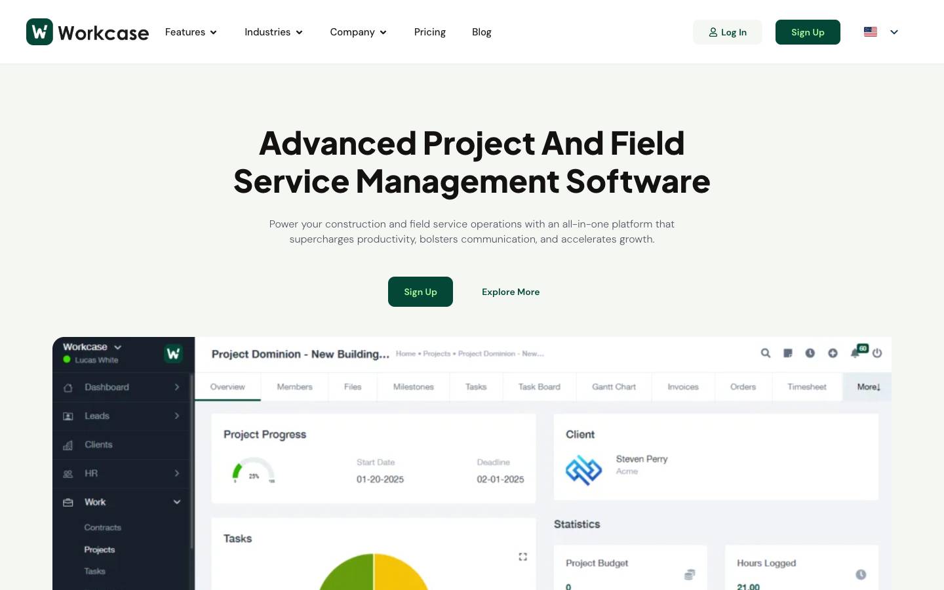Screen dimensions: 944x590
Task: Click the Acme client logo
Action: tap(583, 470)
